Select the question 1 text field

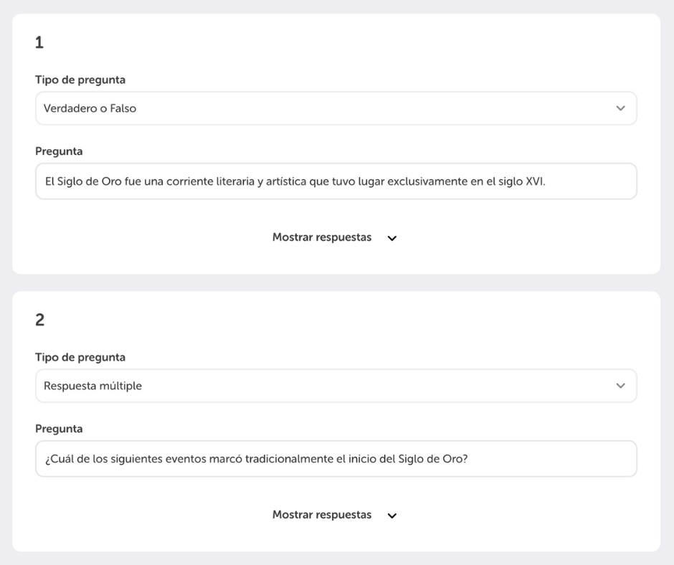336,181
